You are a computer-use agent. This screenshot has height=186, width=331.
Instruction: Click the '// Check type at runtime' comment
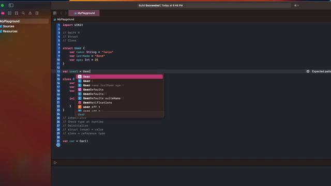[x=83, y=122]
